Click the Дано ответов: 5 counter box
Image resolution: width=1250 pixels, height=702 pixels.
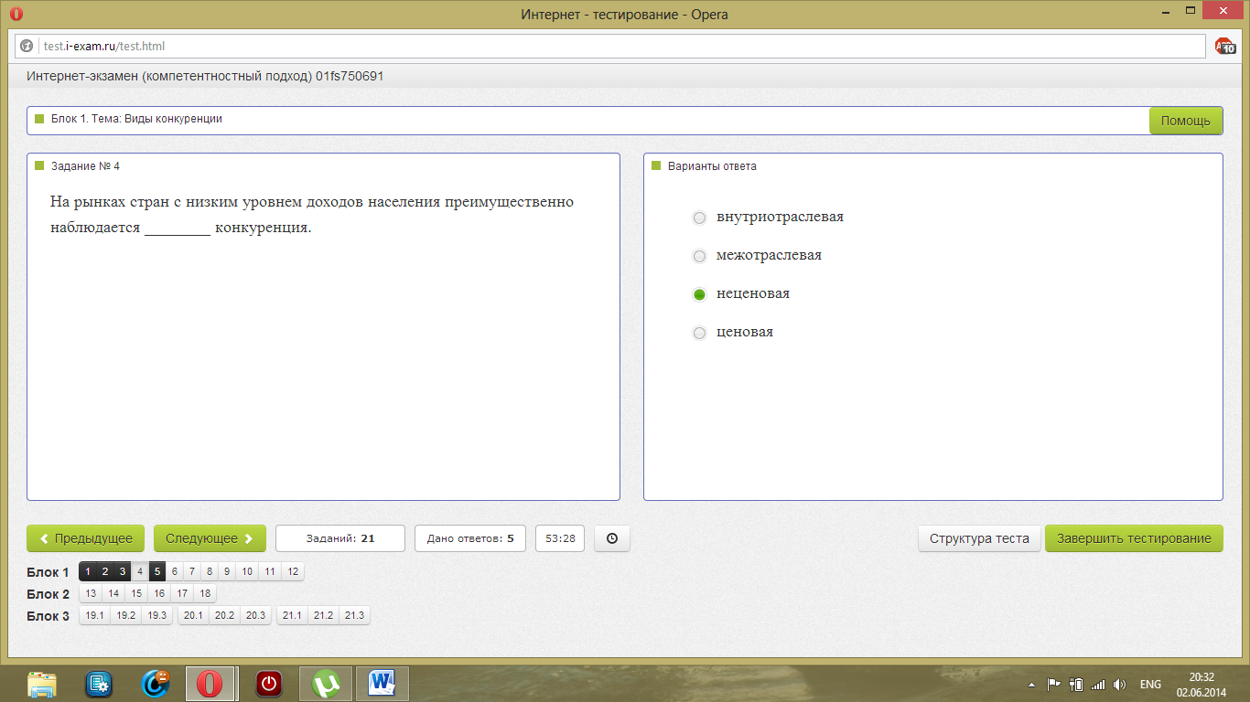click(470, 538)
